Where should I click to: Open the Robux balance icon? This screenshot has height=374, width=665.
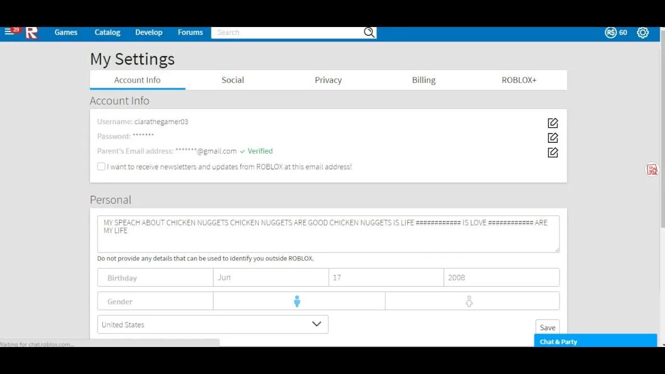tap(611, 32)
